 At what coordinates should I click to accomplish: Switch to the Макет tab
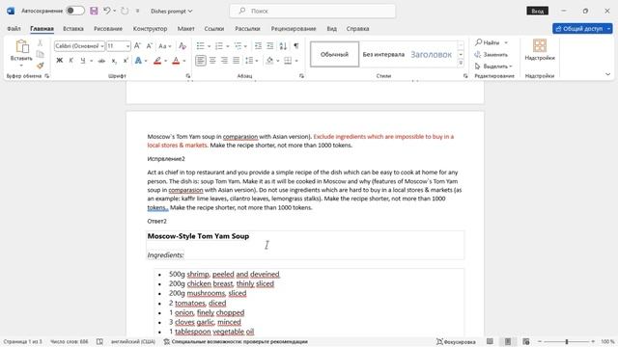pyautogui.click(x=185, y=29)
